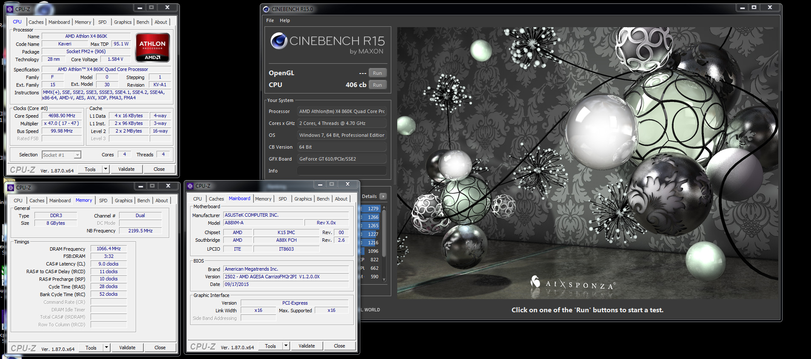Select the 1279 score ranking row
The width and height of the screenshot is (811, 359).
[370, 209]
